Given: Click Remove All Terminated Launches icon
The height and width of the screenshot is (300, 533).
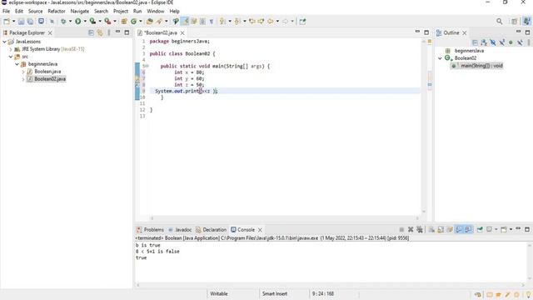Looking at the screenshot, I should click(x=420, y=230).
